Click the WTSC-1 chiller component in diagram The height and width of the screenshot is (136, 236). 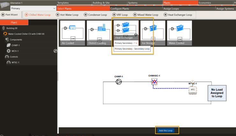pos(193,90)
